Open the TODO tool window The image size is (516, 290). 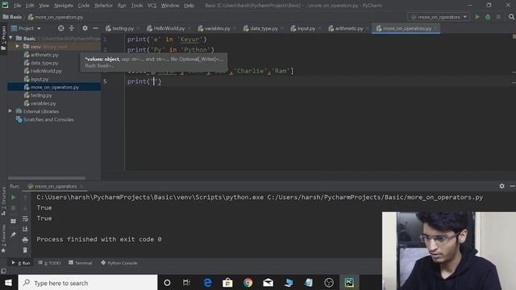(49, 263)
